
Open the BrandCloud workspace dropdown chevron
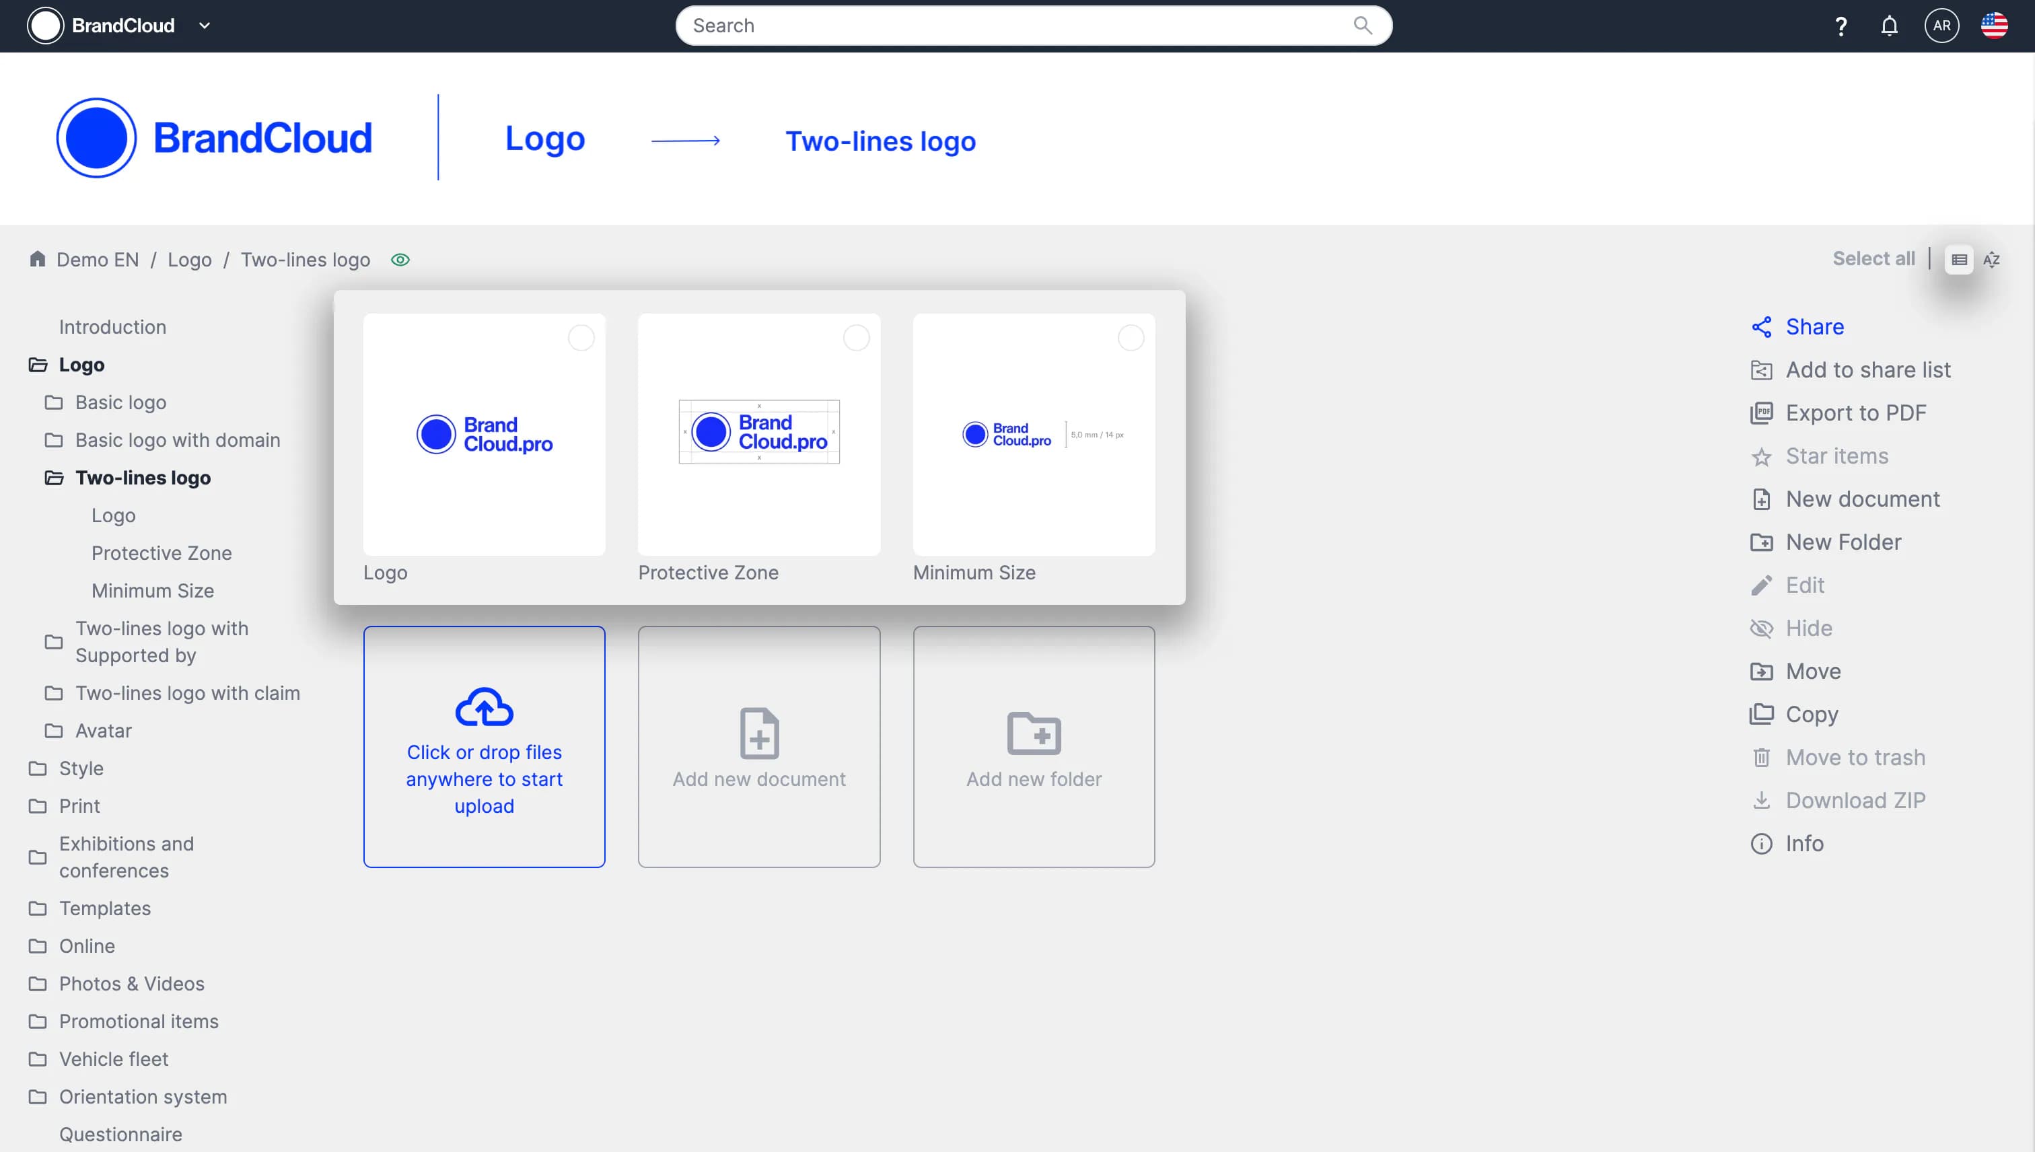click(x=204, y=26)
